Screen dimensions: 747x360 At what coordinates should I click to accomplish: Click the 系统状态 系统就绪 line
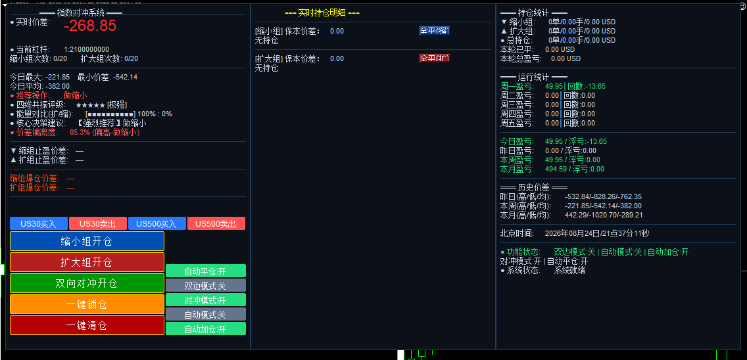(x=542, y=271)
